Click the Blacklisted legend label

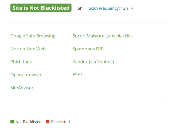[60, 122]
